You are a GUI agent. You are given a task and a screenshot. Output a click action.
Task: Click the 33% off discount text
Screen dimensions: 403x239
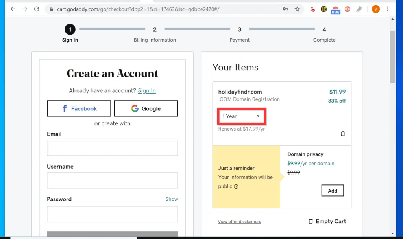[337, 101]
